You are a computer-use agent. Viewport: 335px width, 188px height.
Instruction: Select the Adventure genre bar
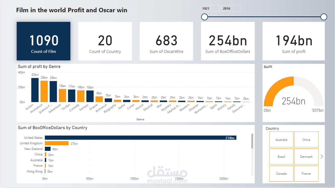[63, 95]
